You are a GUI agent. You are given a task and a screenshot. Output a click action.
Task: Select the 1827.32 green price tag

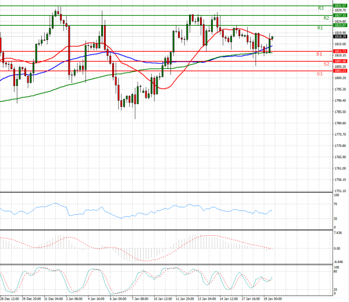click(x=341, y=15)
